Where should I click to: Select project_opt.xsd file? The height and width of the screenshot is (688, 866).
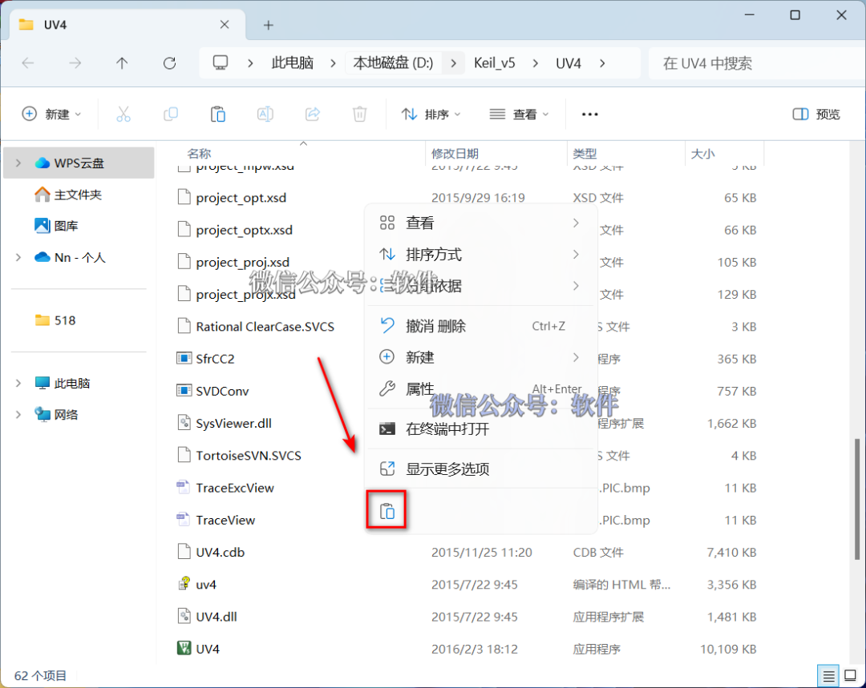click(232, 198)
